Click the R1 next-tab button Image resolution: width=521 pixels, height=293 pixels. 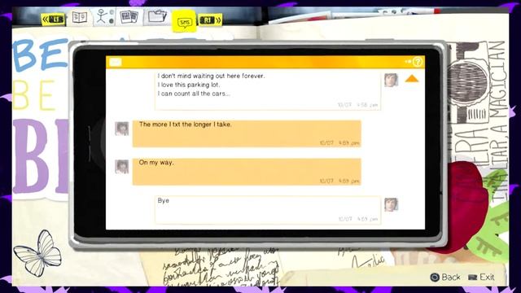pyautogui.click(x=210, y=20)
